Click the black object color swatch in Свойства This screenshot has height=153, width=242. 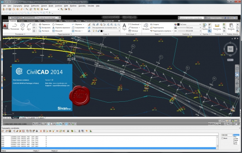tap(178, 24)
